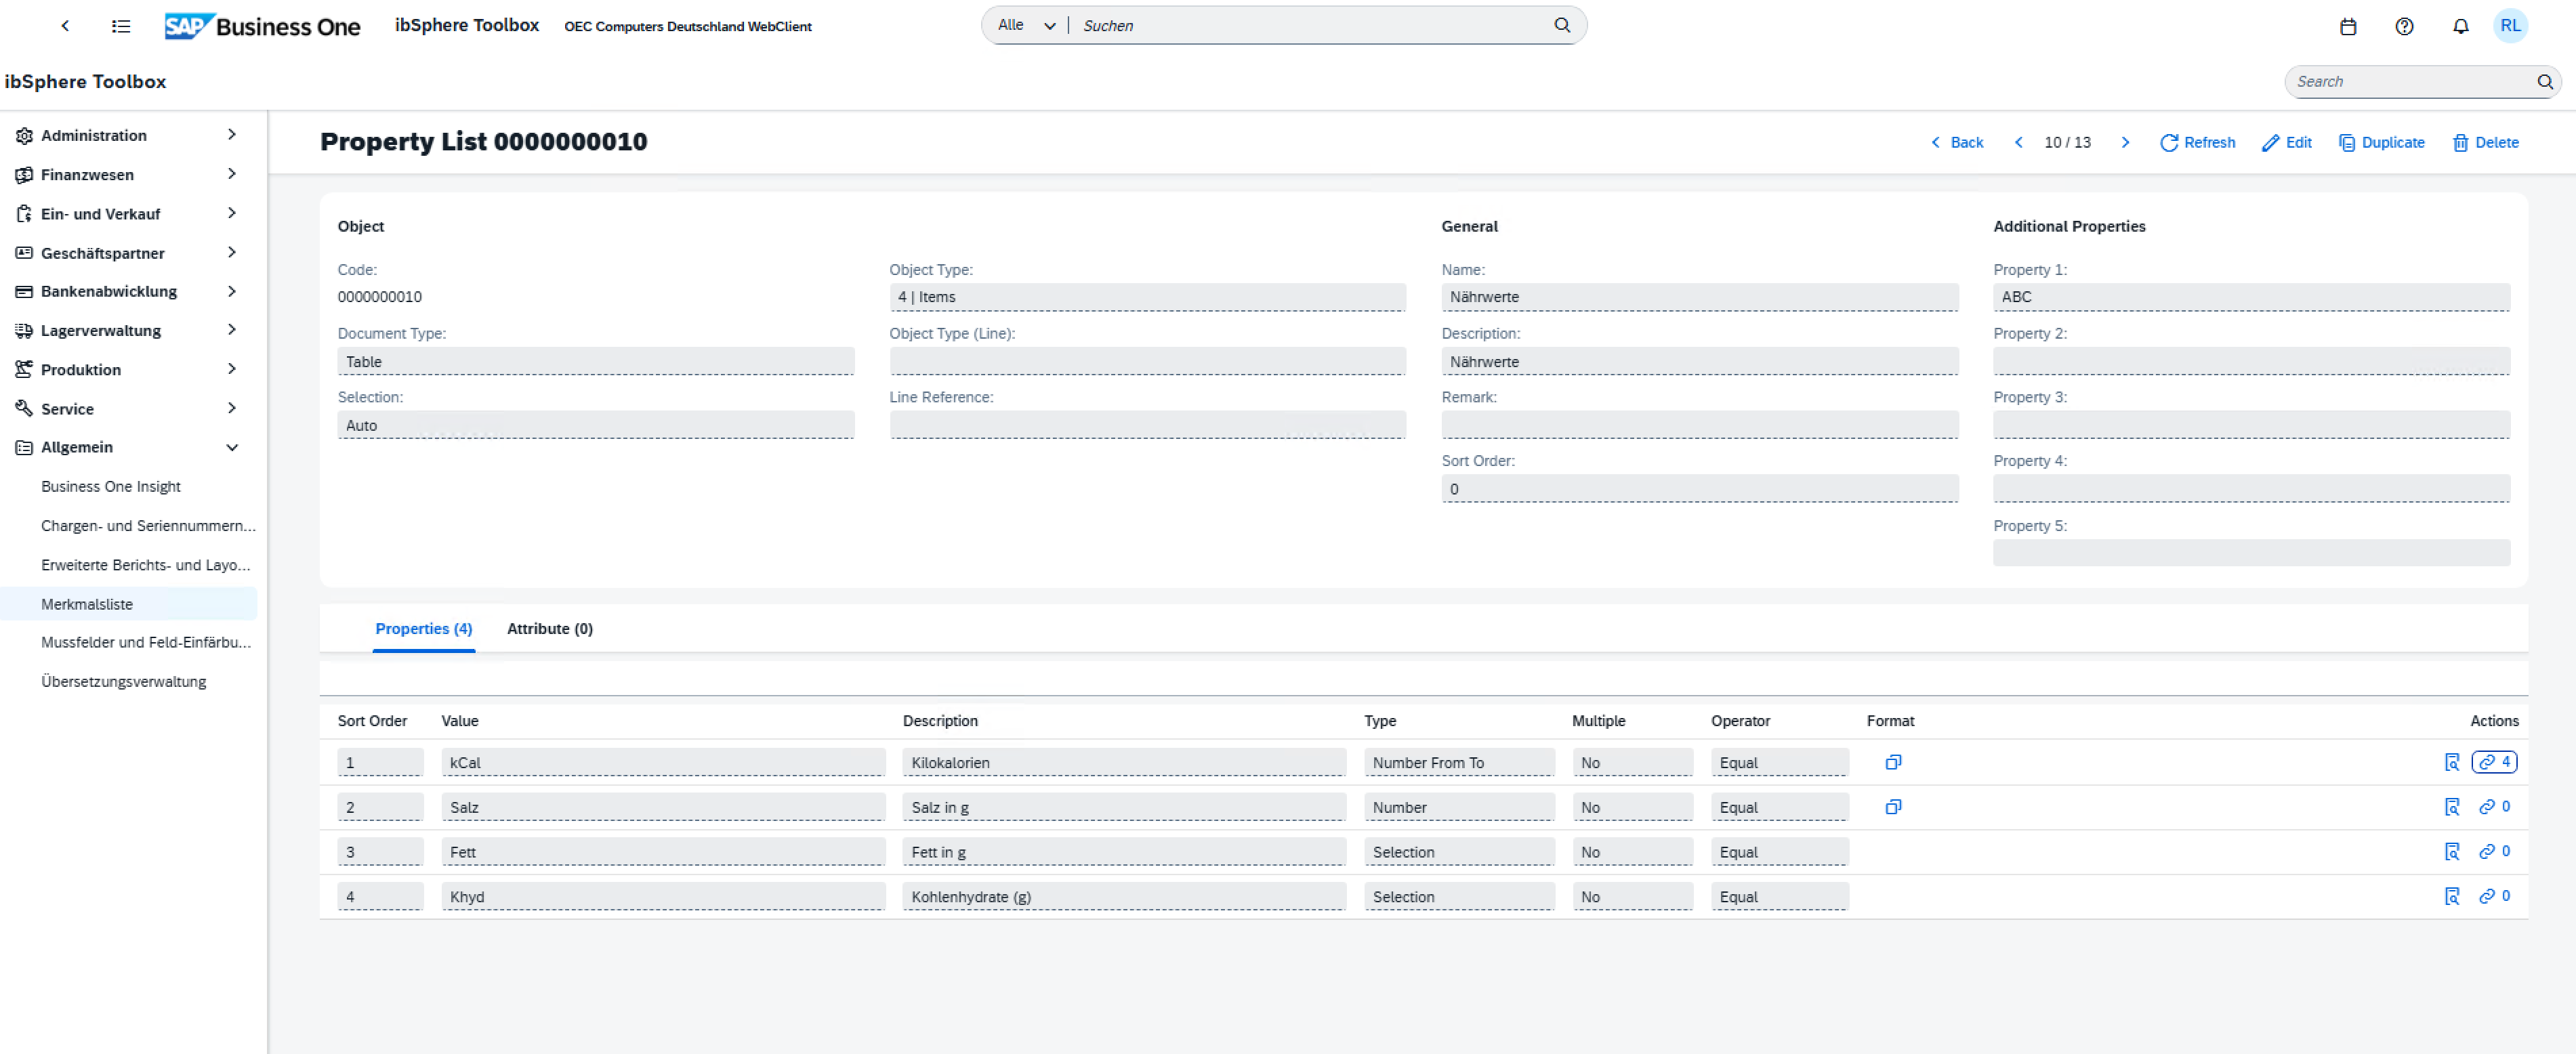Image resolution: width=2576 pixels, height=1054 pixels.
Task: Click link count button in kCal row
Action: tap(2494, 762)
